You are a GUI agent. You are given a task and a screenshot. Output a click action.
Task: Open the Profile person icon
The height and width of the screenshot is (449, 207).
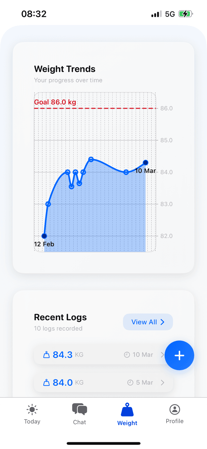pos(174,409)
